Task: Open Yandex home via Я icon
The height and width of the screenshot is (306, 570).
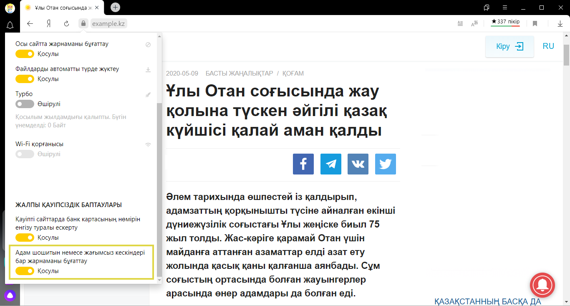Action: click(48, 24)
